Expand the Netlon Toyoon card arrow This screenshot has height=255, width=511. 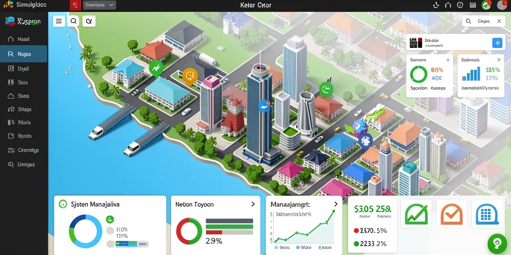[x=253, y=204]
